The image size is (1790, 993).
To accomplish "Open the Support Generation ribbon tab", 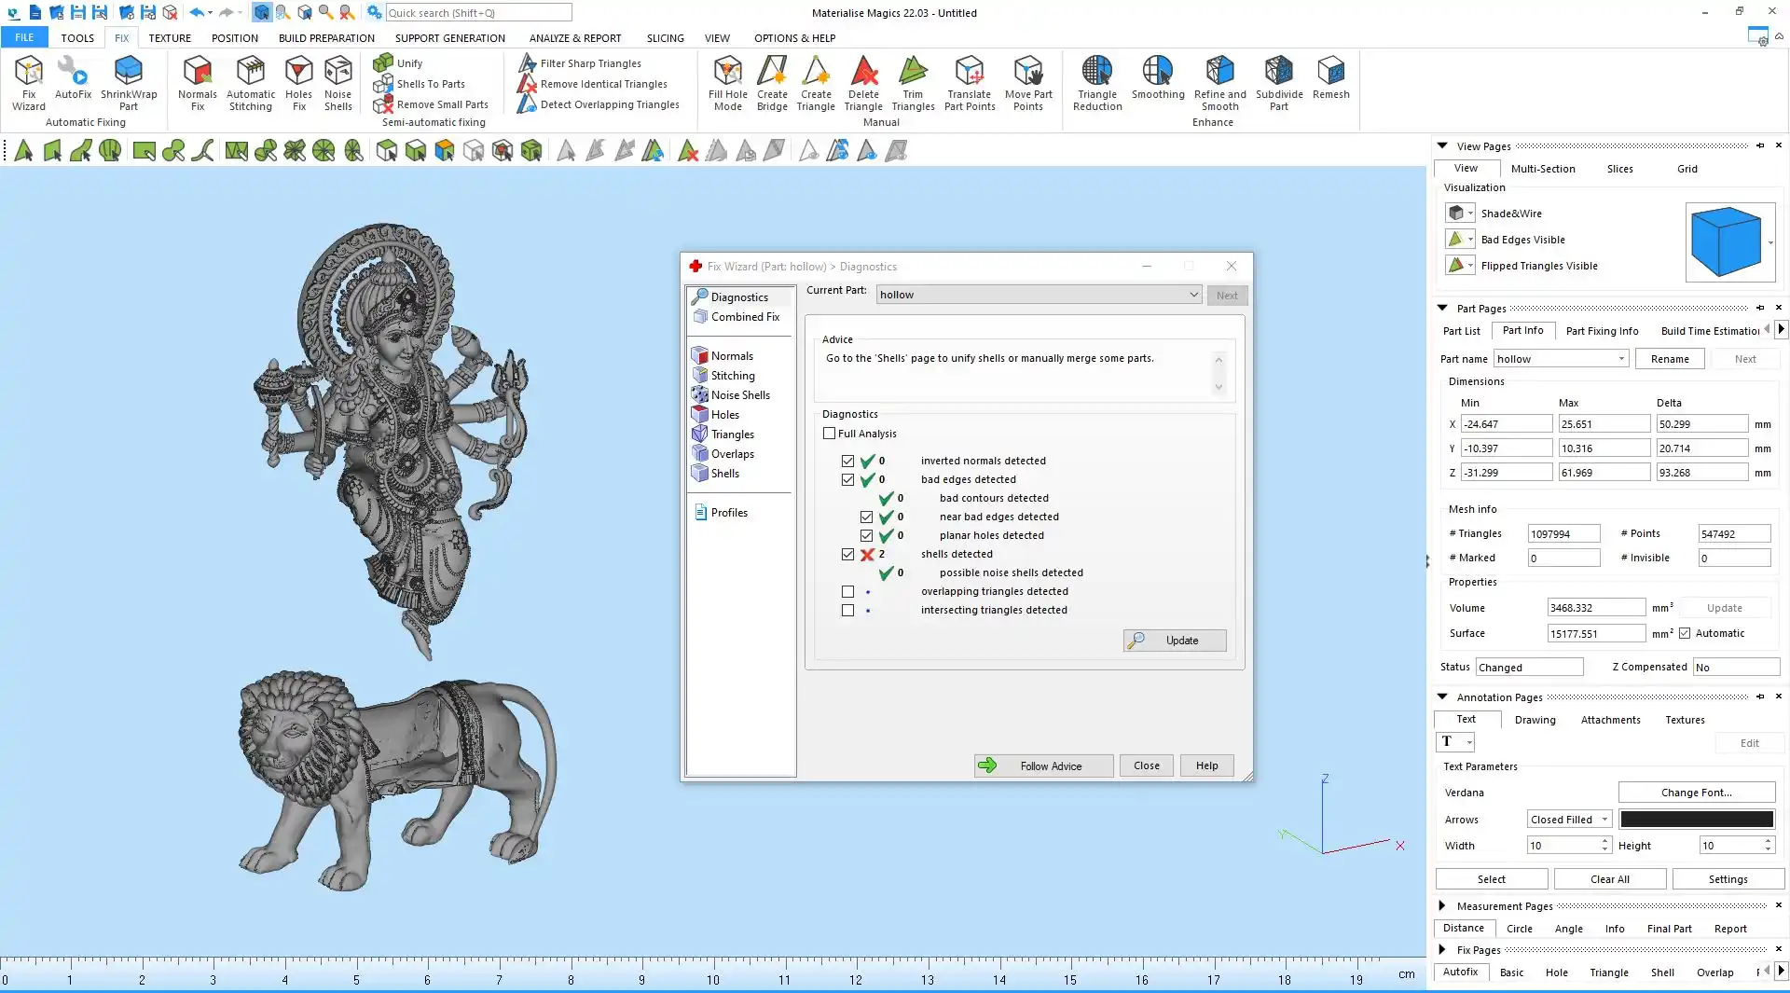I will point(449,38).
